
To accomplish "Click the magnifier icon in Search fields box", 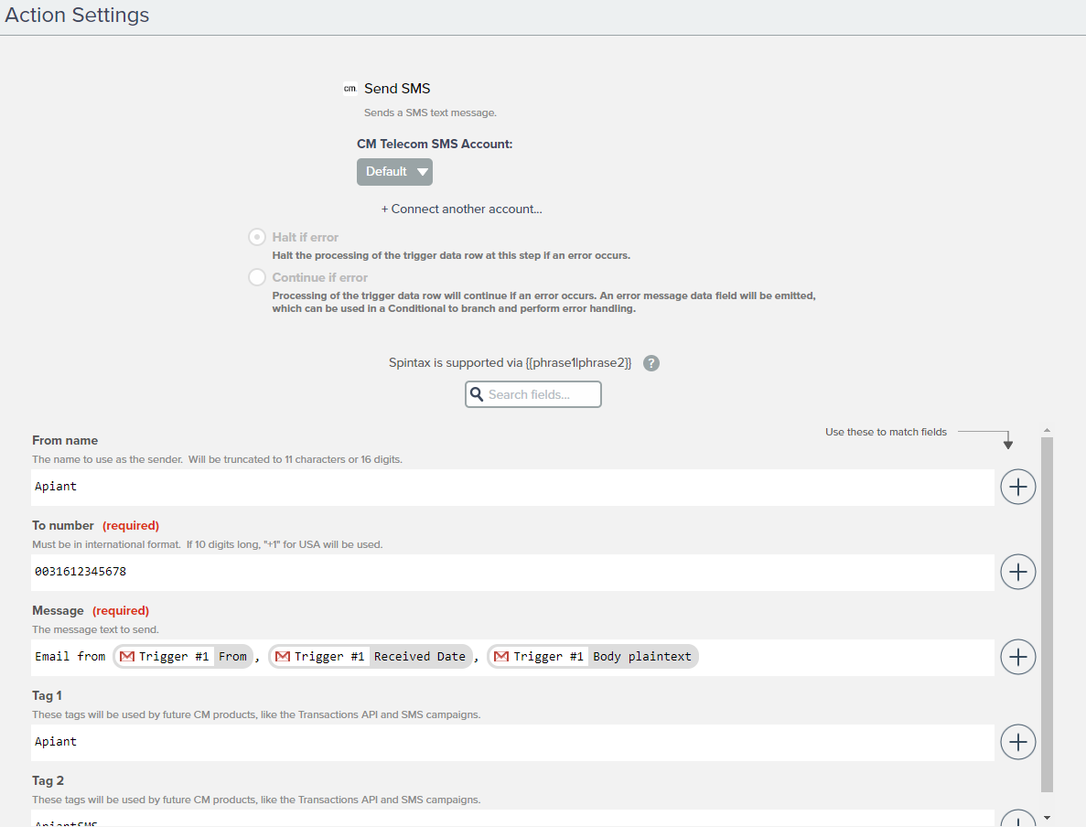I will (476, 394).
